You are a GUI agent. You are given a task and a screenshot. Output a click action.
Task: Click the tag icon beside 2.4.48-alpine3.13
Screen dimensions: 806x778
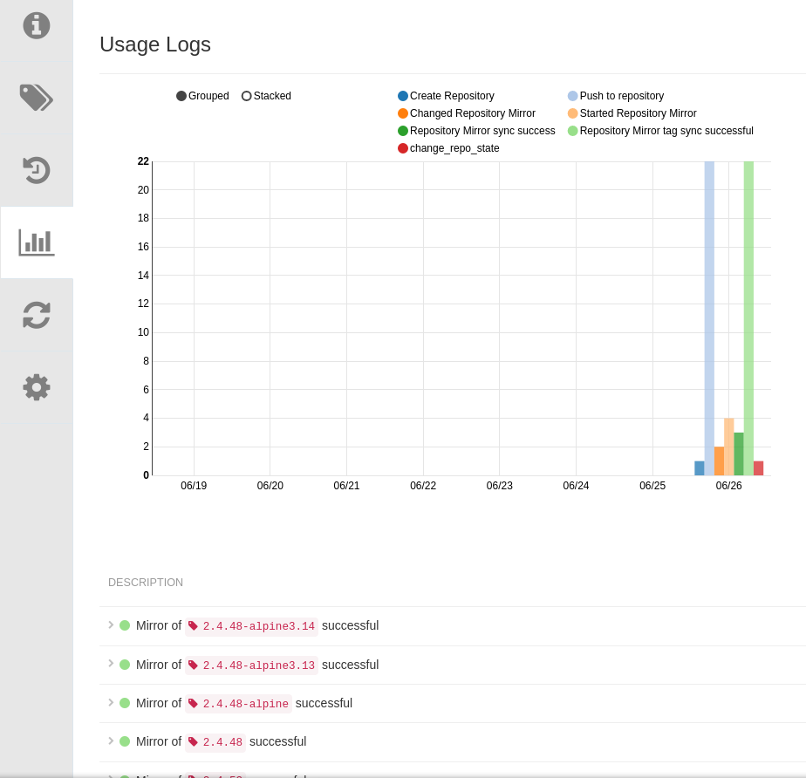(x=194, y=665)
